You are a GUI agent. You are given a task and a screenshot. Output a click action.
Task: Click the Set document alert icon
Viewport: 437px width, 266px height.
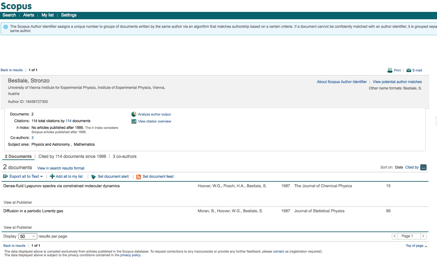click(94, 177)
